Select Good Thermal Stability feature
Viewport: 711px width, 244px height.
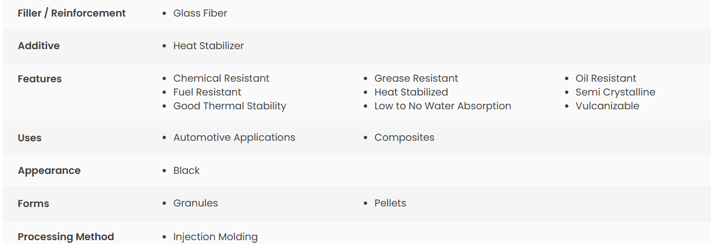[229, 106]
